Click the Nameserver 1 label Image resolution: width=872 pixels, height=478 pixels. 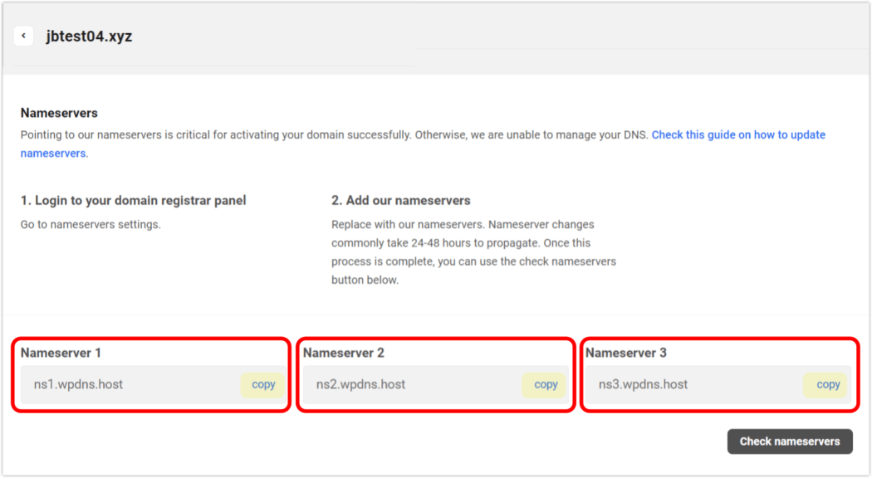pos(61,353)
